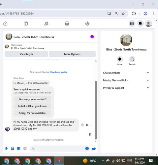Click the chat conversation scrollbar
158x165 pixels.
(x=96, y=110)
